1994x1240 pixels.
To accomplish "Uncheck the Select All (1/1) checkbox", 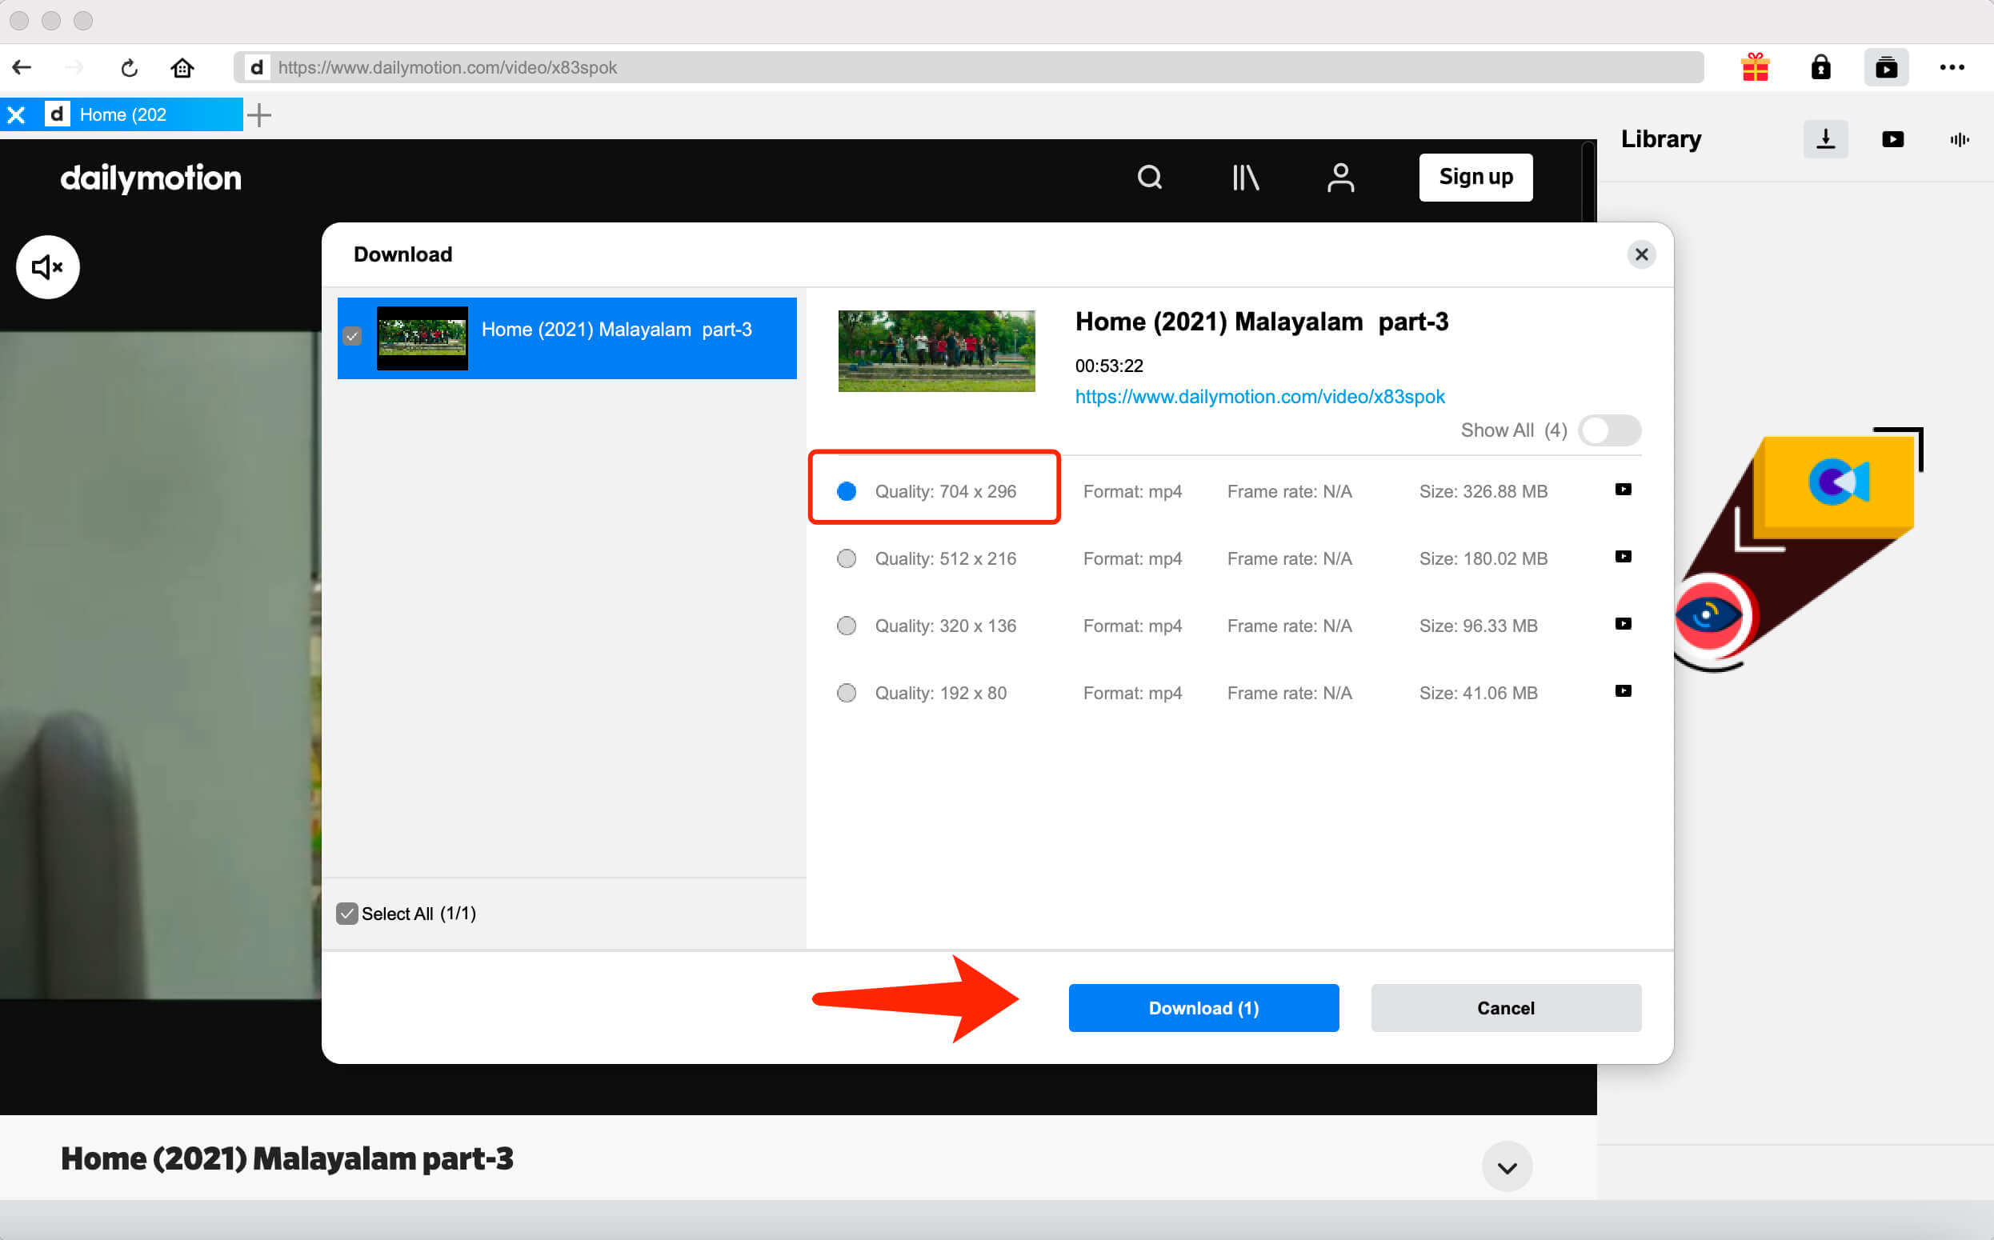I will pos(347,914).
